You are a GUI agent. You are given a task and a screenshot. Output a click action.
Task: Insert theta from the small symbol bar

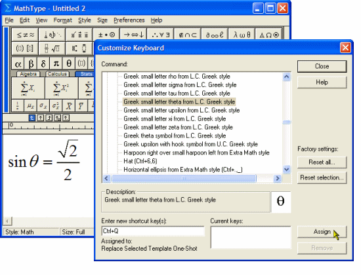pyautogui.click(x=69, y=64)
